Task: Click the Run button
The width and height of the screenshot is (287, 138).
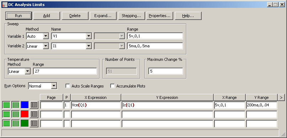Action: click(18, 16)
